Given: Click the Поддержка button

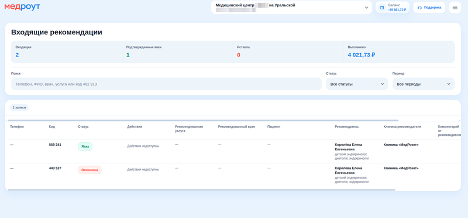Looking at the screenshot, I should coord(429,8).
